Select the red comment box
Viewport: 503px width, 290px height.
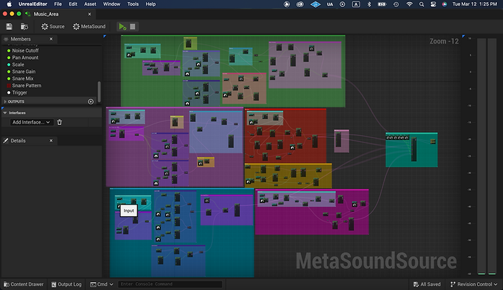[285, 136]
